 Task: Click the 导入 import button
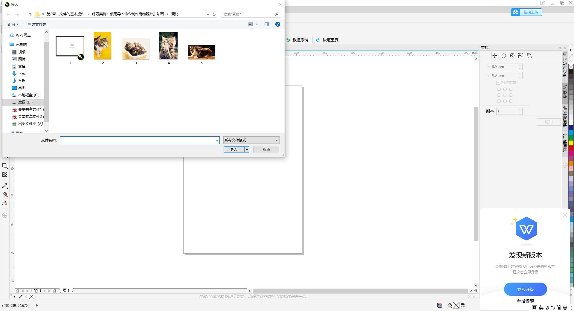pyautogui.click(x=234, y=150)
